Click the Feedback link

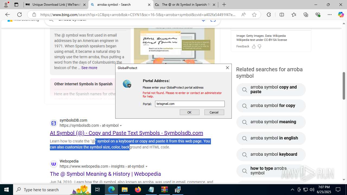(x=243, y=46)
